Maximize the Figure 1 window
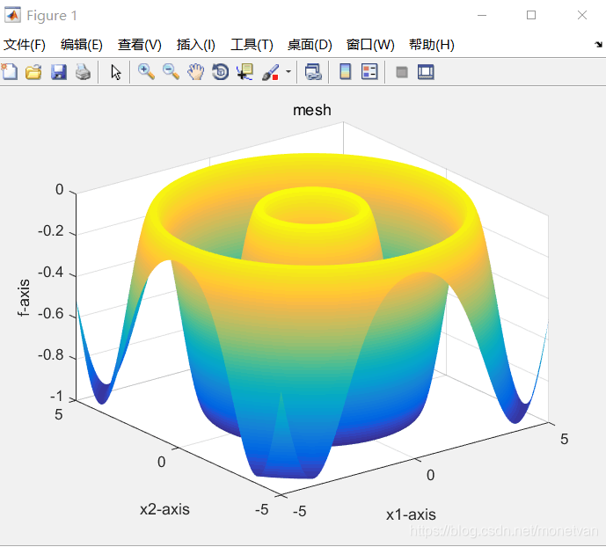606x547 pixels. click(531, 16)
